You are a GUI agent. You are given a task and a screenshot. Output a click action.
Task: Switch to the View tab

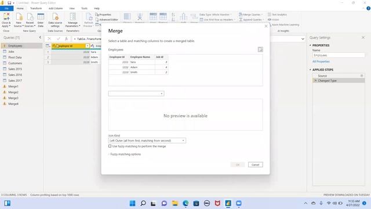(x=72, y=8)
